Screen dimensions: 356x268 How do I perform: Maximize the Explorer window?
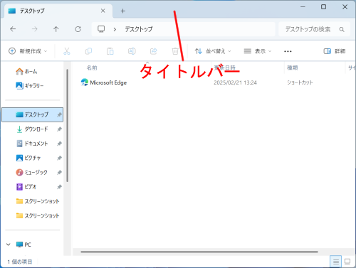(x=324, y=7)
